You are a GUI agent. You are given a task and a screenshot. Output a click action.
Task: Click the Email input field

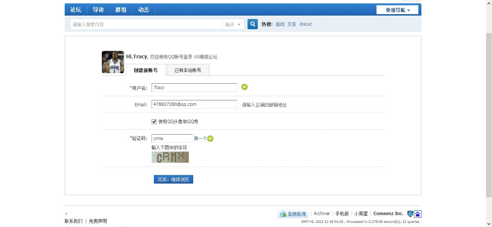coord(194,104)
